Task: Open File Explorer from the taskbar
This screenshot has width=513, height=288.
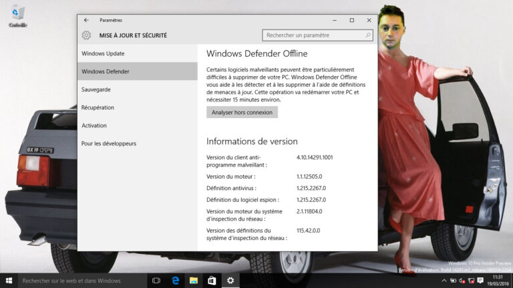Action: [194, 281]
